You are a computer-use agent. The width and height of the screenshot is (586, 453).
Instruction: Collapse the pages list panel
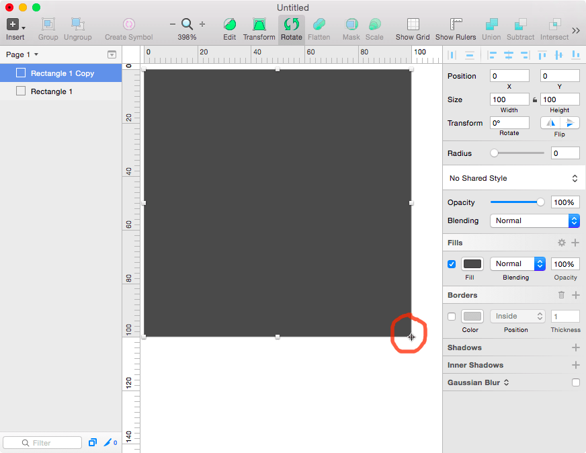pyautogui.click(x=112, y=54)
